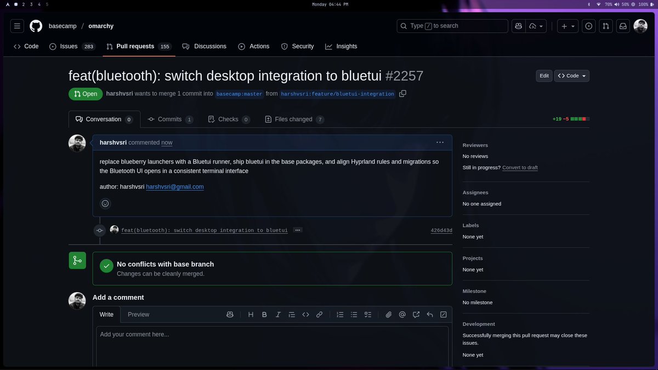Expand the create new plus dropdown
This screenshot has width=658, height=370.
[568, 26]
